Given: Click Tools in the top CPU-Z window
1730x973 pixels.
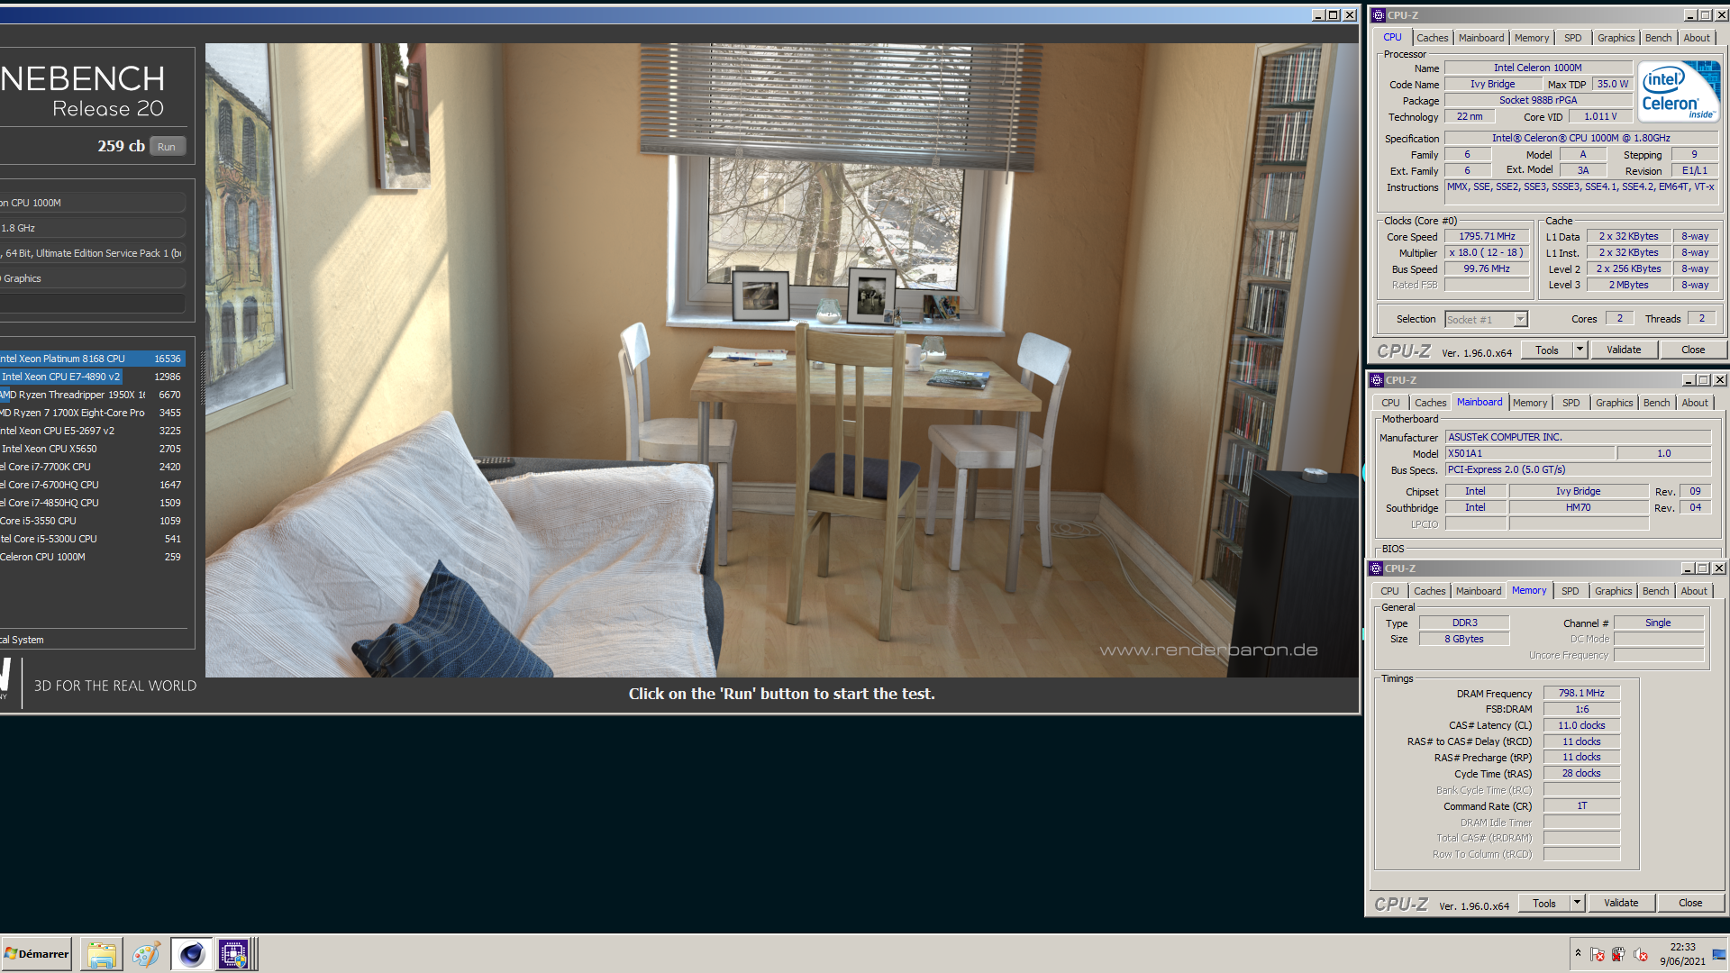Looking at the screenshot, I should click(x=1547, y=350).
